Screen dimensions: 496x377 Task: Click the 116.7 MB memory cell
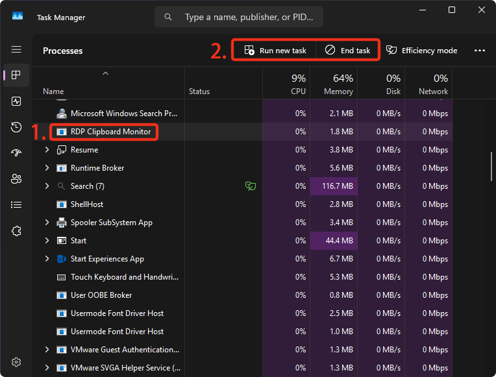click(x=334, y=186)
